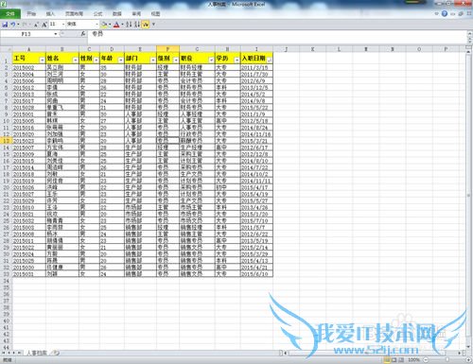
Task: Switch to the 视图 (View) ribbon tab
Action: click(155, 13)
